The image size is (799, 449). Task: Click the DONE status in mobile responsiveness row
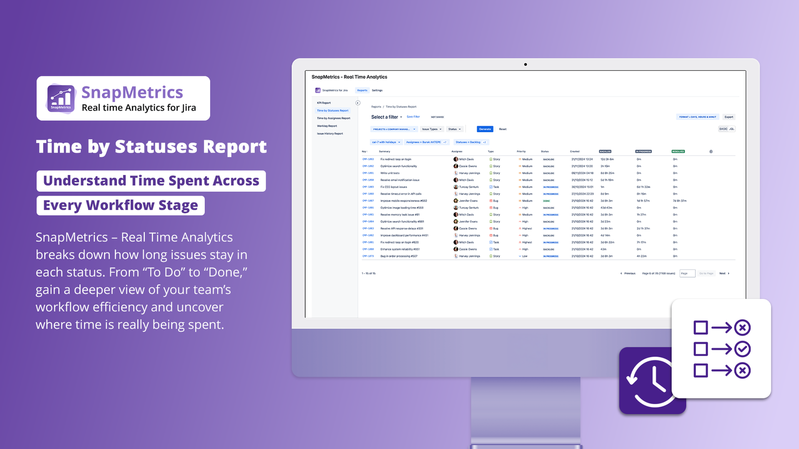click(x=546, y=201)
